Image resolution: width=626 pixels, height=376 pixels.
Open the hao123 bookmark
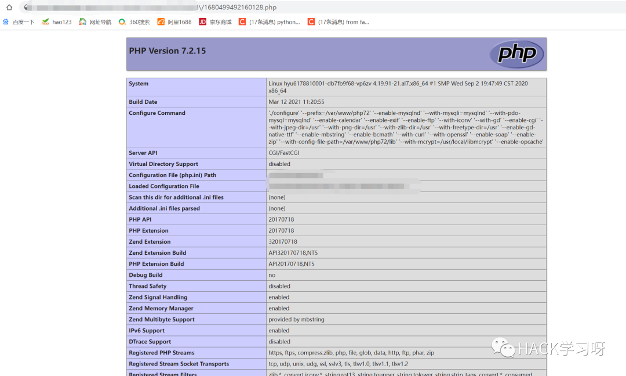[57, 22]
